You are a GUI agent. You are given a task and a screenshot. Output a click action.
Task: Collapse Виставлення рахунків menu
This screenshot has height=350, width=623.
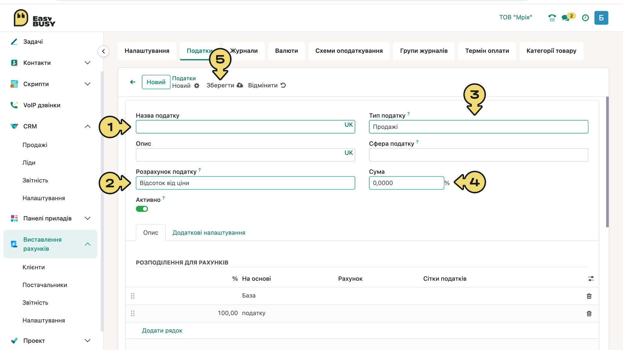pyautogui.click(x=87, y=244)
